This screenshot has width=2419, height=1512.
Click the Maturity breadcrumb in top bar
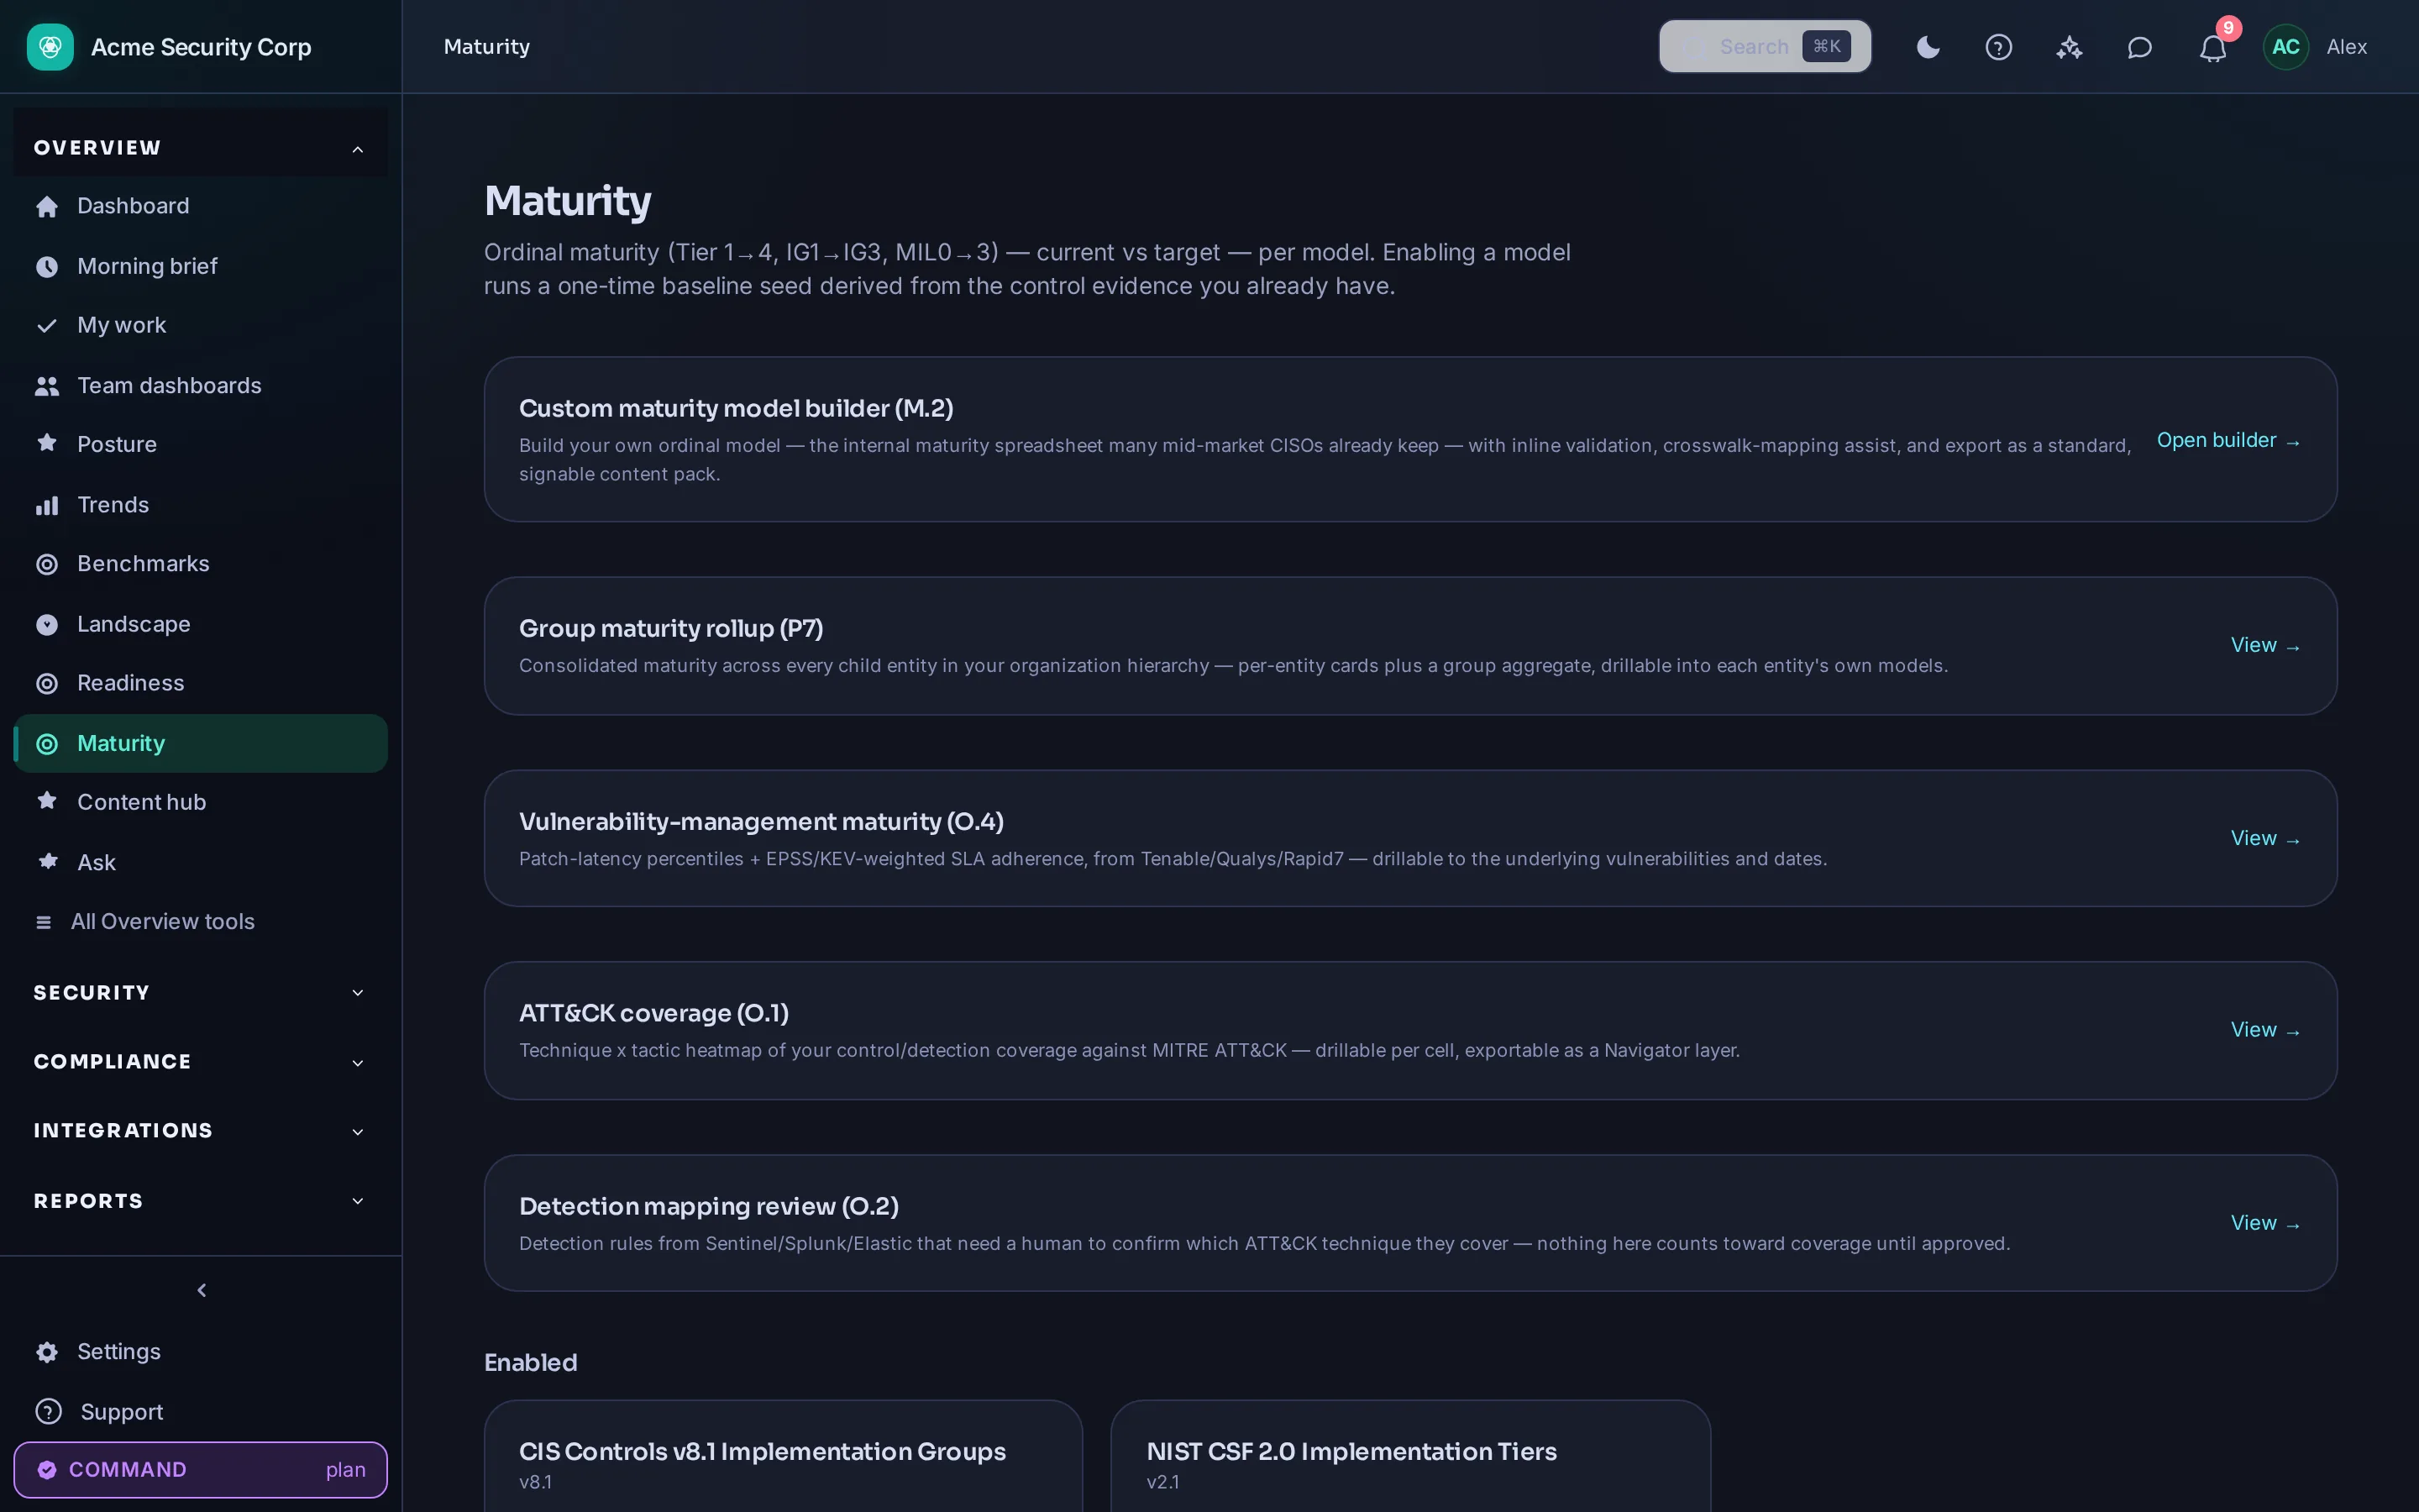[x=487, y=47]
